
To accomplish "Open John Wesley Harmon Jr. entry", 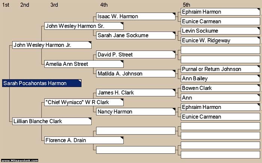I will 52,45.
